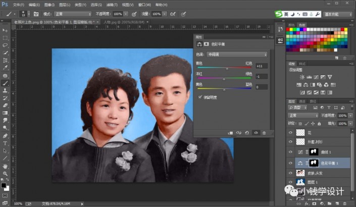Add a Brightness/Contrast adjustment

[302, 77]
